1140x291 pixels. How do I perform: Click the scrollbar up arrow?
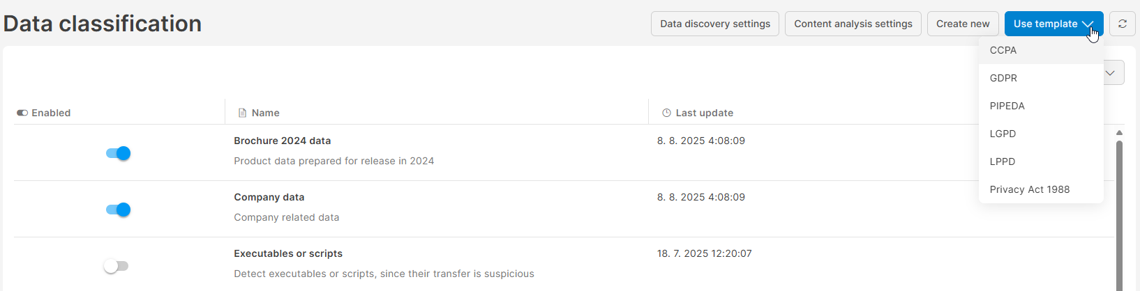(1119, 132)
